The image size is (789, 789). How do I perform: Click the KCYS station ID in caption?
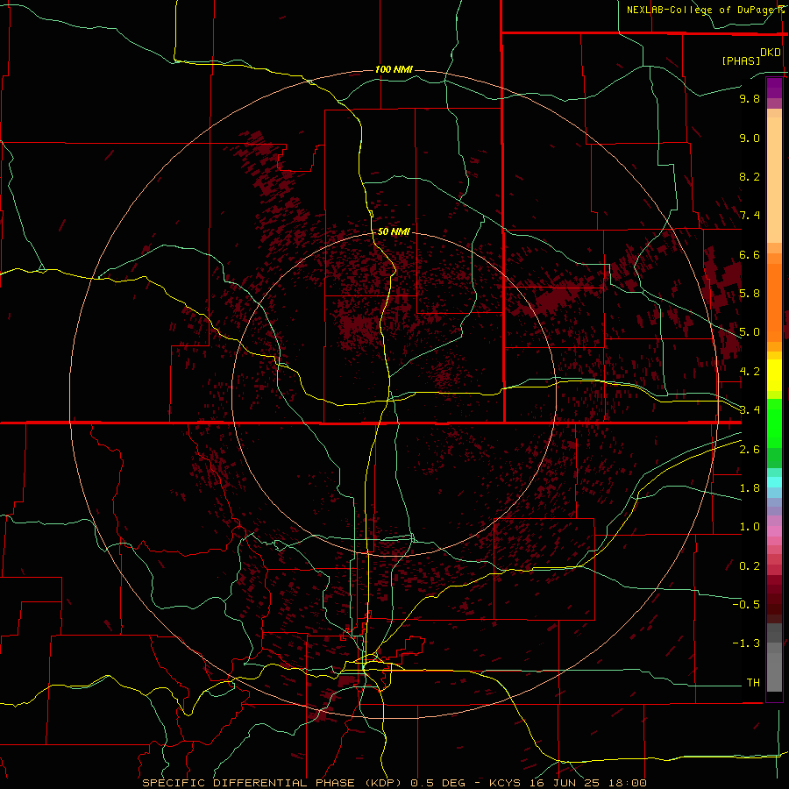(506, 783)
